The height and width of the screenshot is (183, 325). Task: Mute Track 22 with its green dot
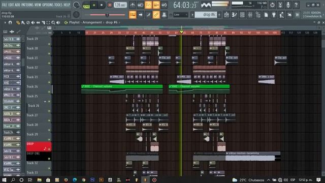49,73
